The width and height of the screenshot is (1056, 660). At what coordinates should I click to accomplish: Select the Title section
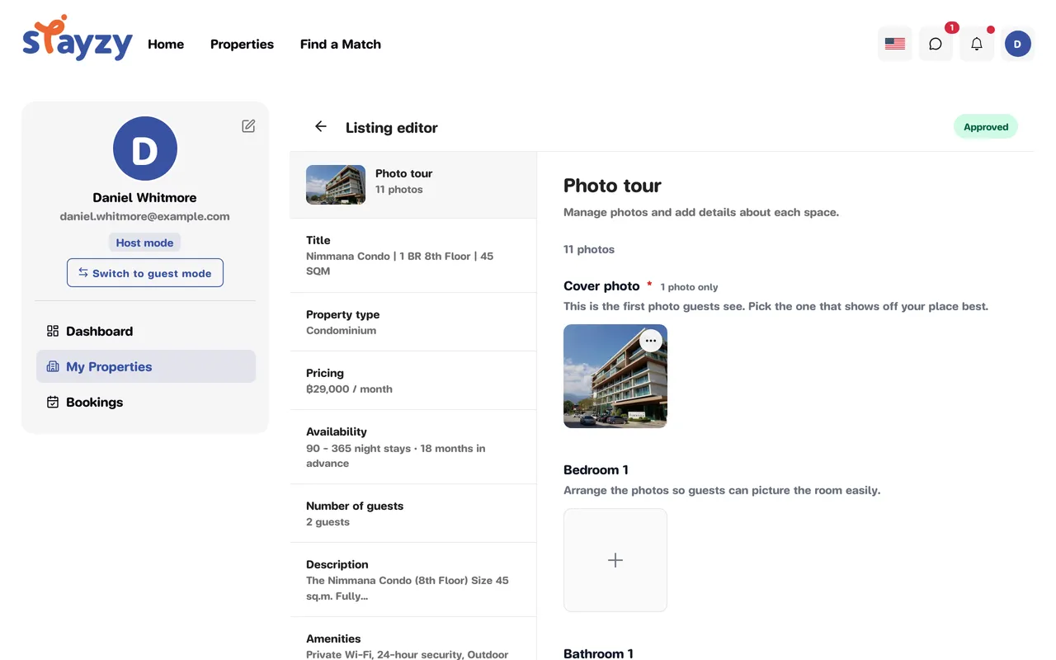413,256
